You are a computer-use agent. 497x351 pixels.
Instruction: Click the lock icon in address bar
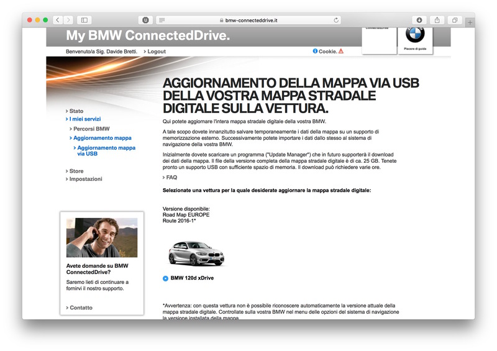pos(222,20)
